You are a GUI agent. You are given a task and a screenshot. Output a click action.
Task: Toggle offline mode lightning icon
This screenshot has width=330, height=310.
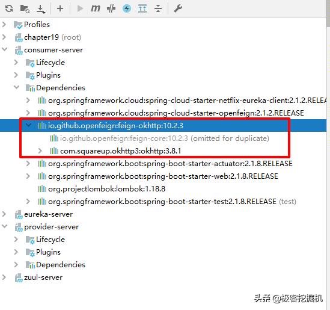coord(127,8)
